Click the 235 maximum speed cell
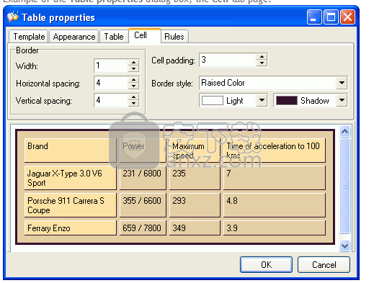 tap(195, 178)
